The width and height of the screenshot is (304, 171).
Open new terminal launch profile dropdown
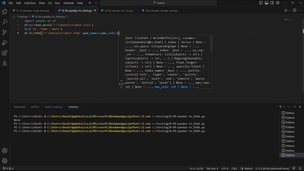pyautogui.click(x=284, y=107)
